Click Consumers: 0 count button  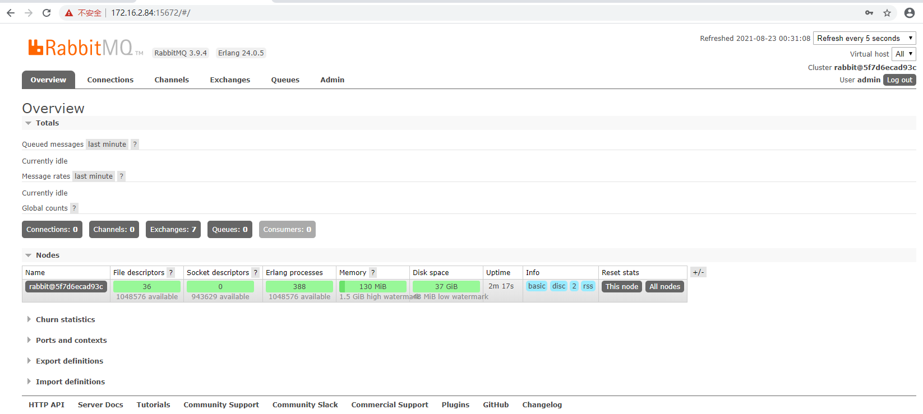[287, 230]
